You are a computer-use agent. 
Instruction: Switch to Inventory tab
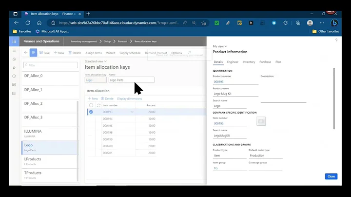[x=249, y=62]
